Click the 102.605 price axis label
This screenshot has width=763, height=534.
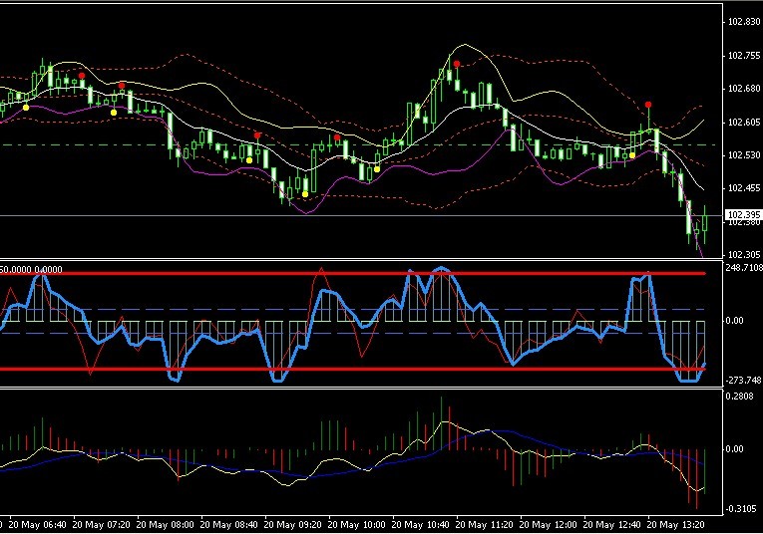[x=744, y=123]
